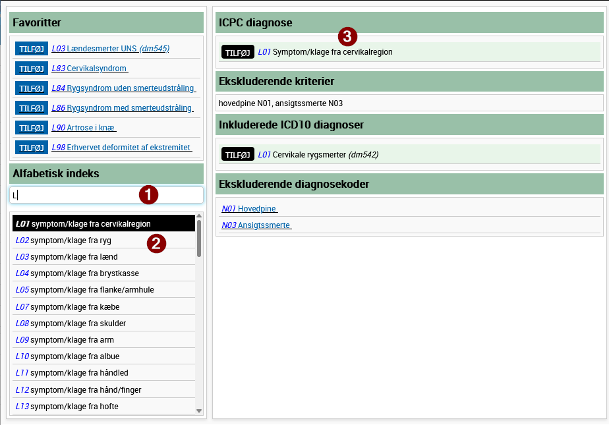Choose L08 symptom/klage fra skulder
609x425 pixels.
71,324
